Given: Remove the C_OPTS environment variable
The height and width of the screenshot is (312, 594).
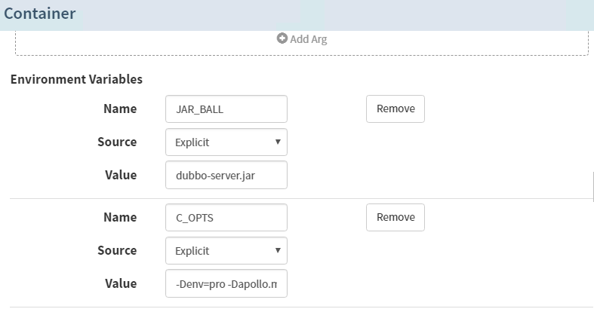Looking at the screenshot, I should (x=395, y=217).
